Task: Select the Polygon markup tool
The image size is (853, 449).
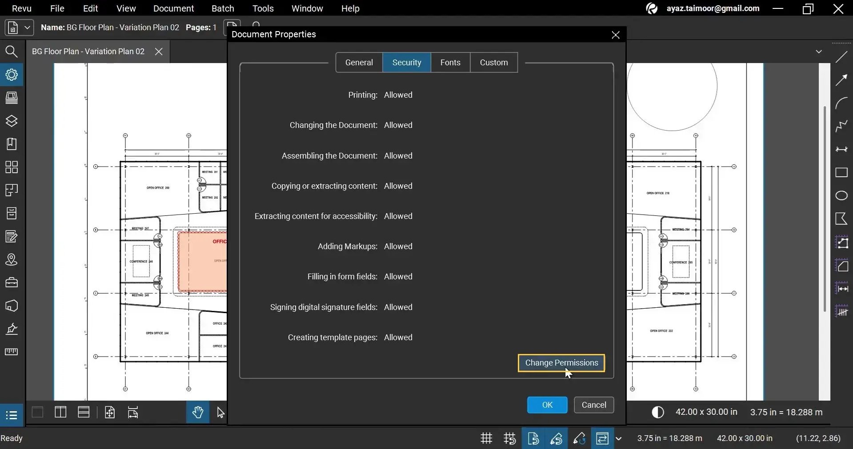Action: click(x=841, y=219)
